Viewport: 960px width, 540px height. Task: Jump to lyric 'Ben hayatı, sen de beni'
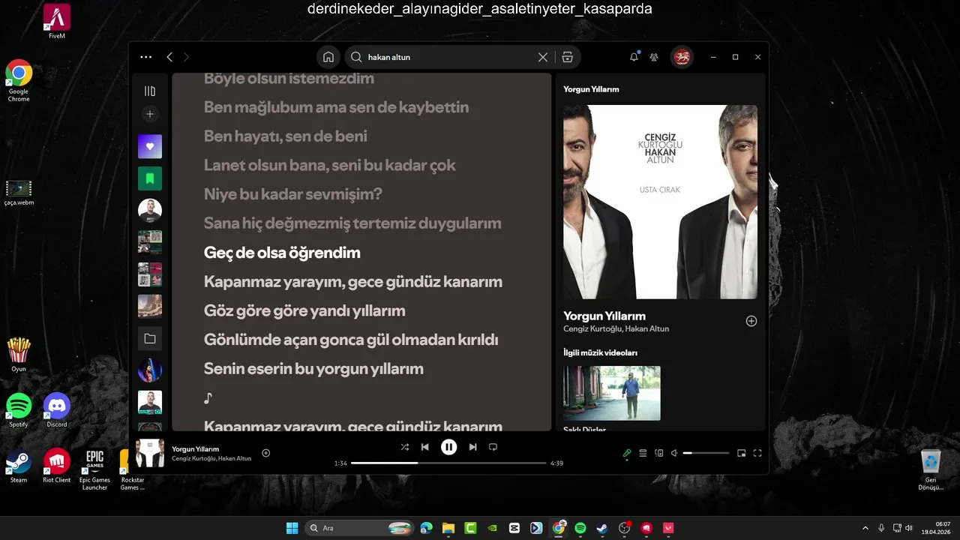pos(286,136)
